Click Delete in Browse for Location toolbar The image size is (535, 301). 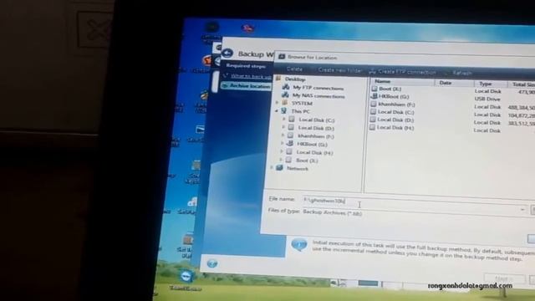click(x=294, y=69)
